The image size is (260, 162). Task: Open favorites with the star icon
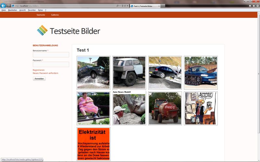coord(253,6)
